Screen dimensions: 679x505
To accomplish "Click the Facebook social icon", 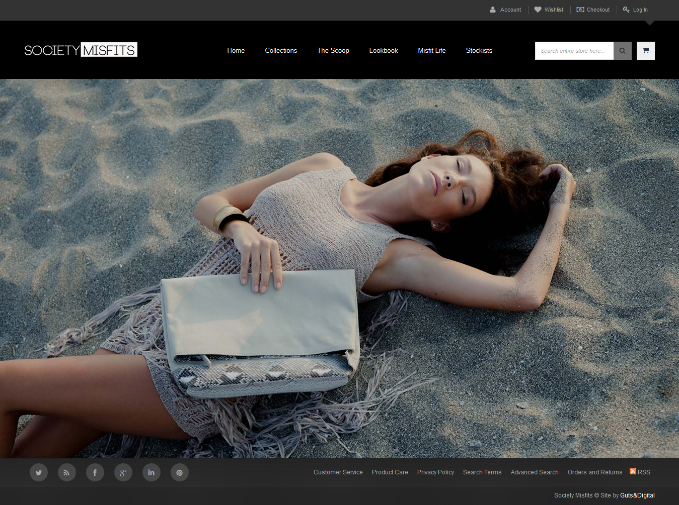I will tap(95, 472).
